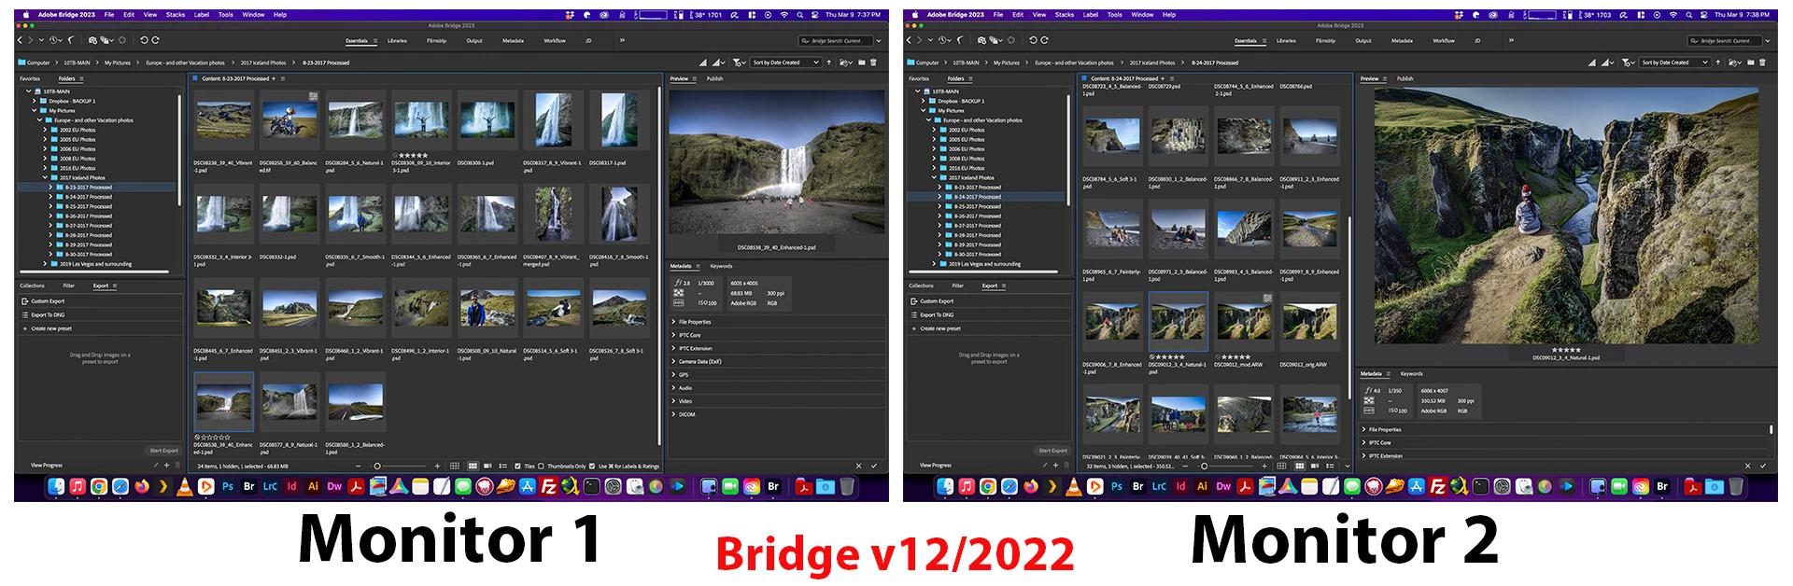Switch to list view on Monitor 2

point(1330,466)
